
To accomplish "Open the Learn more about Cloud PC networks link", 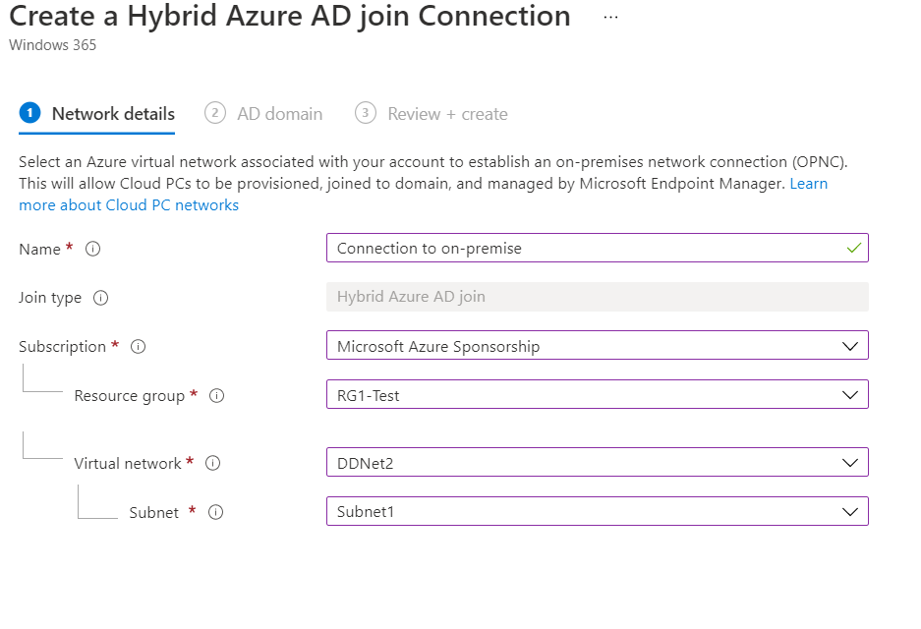I will pyautogui.click(x=128, y=205).
